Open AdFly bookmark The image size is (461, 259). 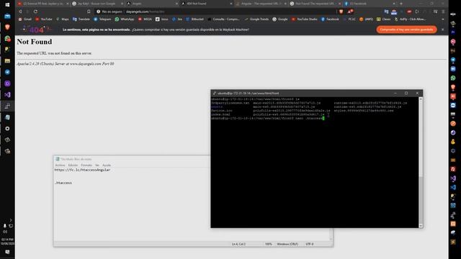[x=410, y=19]
